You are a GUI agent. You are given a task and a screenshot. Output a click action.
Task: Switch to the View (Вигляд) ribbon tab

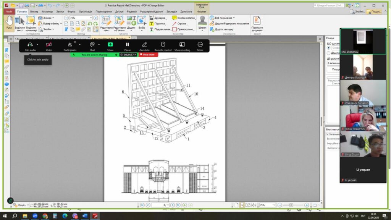pos(34,11)
